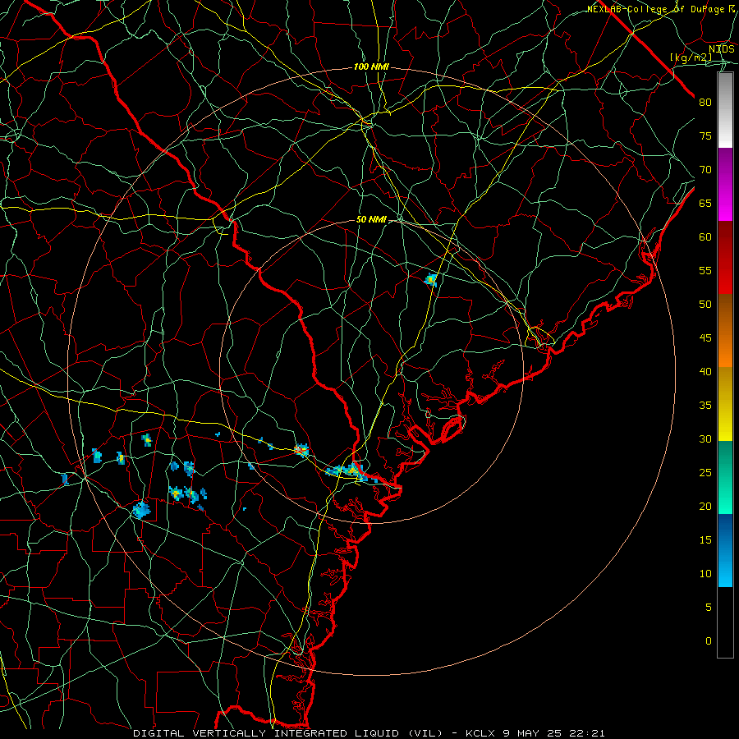The width and height of the screenshot is (739, 739).
Task: Pick the red segment of the VIL color bar
Action: tap(725, 258)
